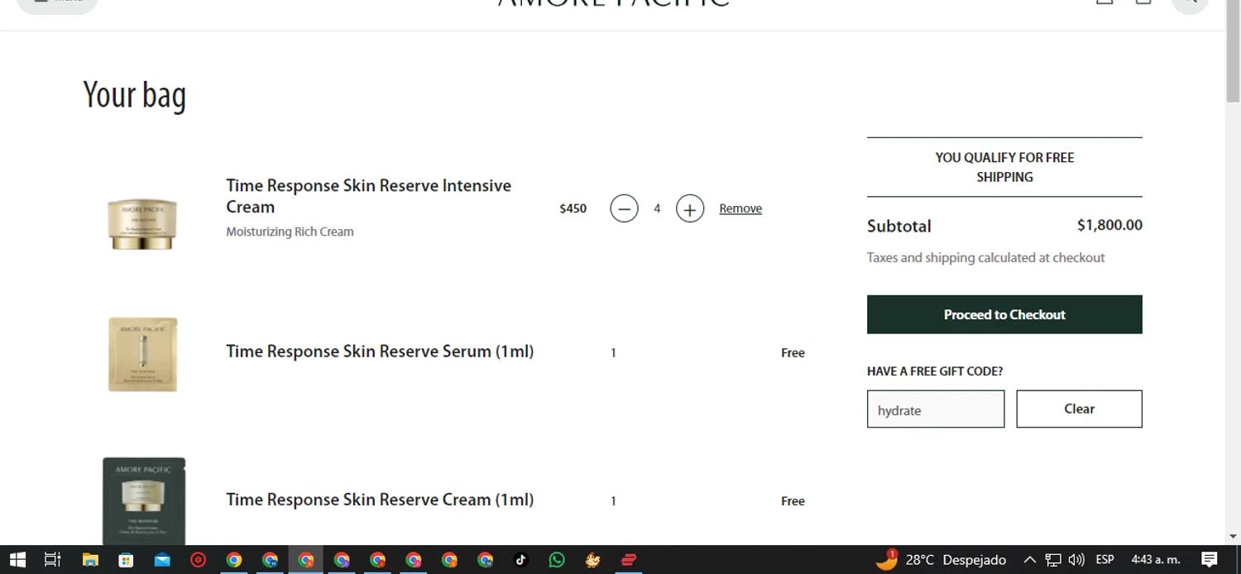Open the chicken icon app in the taskbar
The width and height of the screenshot is (1241, 574).
pyautogui.click(x=592, y=560)
